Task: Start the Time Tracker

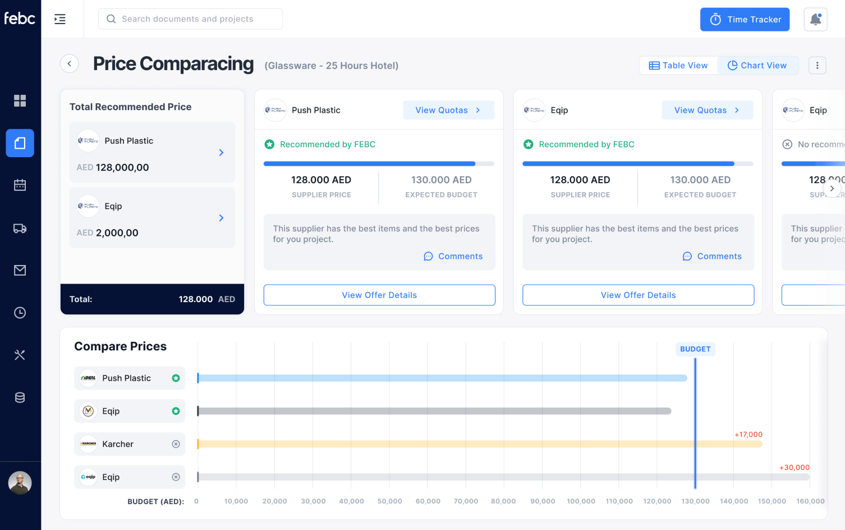Action: (x=745, y=20)
